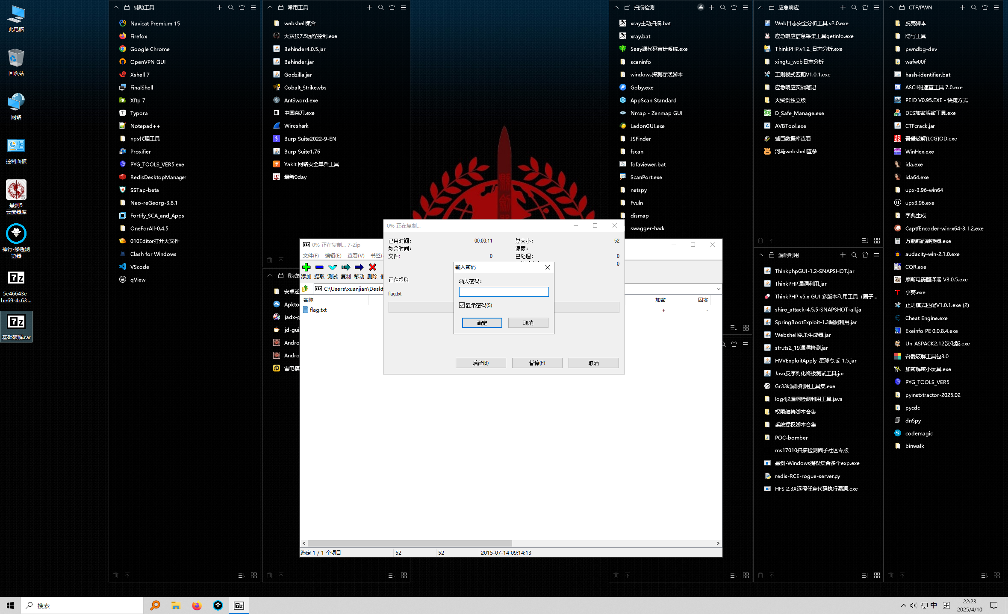Collapse the 漏洞利用 panel chevron
1008x614 pixels.
point(760,255)
